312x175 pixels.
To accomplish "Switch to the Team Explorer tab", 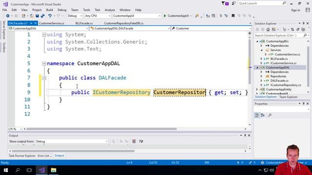I will coord(288,97).
